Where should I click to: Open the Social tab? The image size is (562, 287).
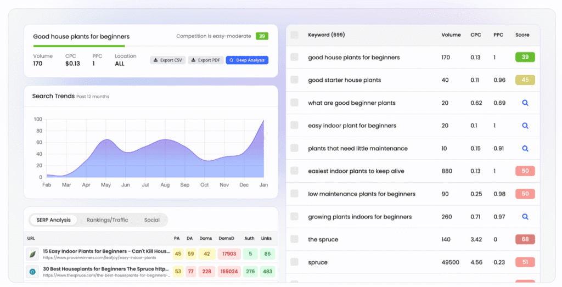tap(152, 220)
